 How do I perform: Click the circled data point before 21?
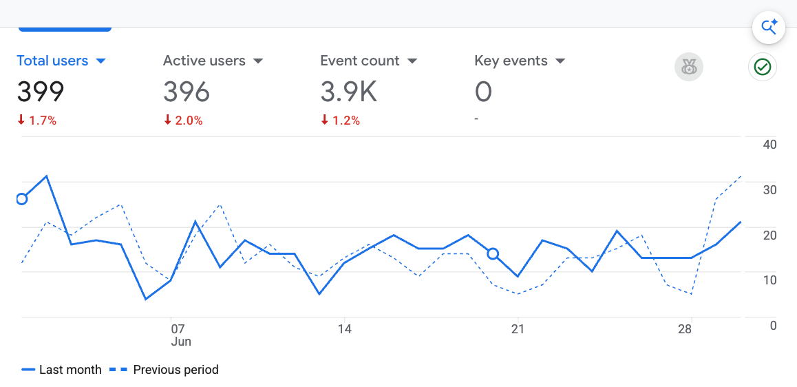tap(493, 254)
